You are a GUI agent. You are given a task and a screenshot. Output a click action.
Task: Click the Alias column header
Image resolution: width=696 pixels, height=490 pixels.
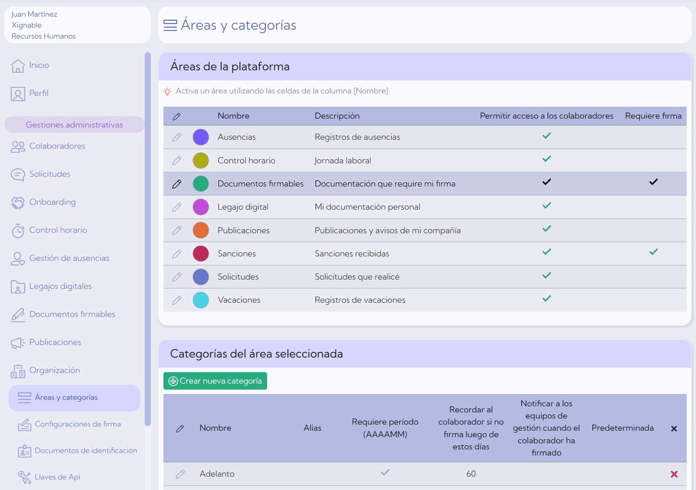pyautogui.click(x=312, y=428)
